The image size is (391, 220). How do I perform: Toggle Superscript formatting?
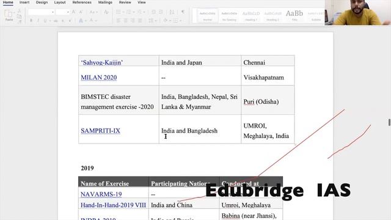point(70,21)
